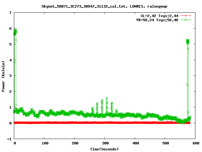Click the 400 tick label on the time axis

[x=135, y=143]
